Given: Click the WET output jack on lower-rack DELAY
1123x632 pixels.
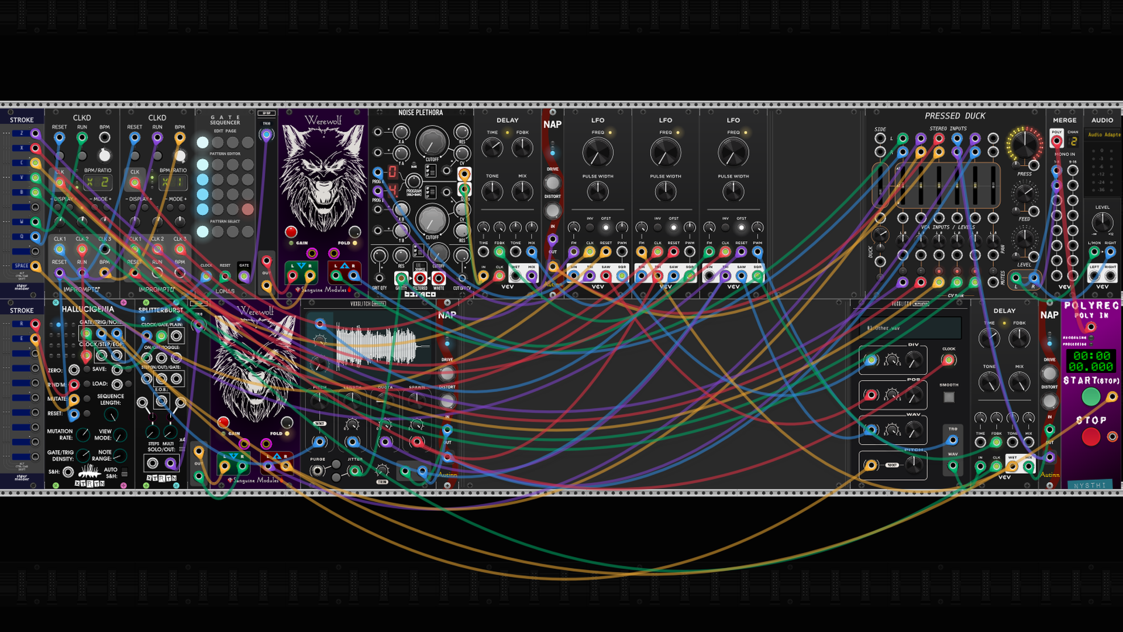Looking at the screenshot, I should click(1012, 466).
